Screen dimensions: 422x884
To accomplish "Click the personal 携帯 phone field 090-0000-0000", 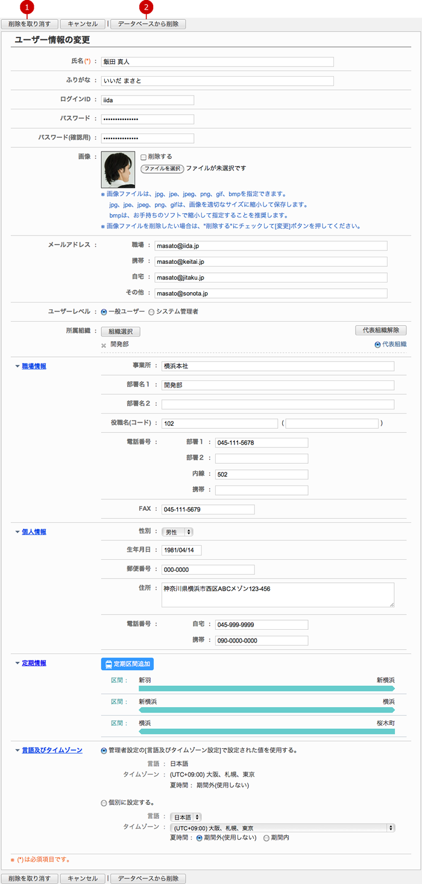I will 262,641.
